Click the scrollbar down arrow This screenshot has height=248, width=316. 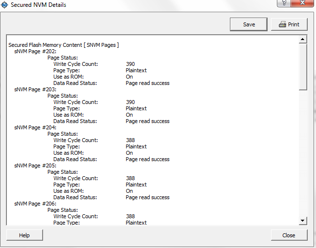pos(302,221)
